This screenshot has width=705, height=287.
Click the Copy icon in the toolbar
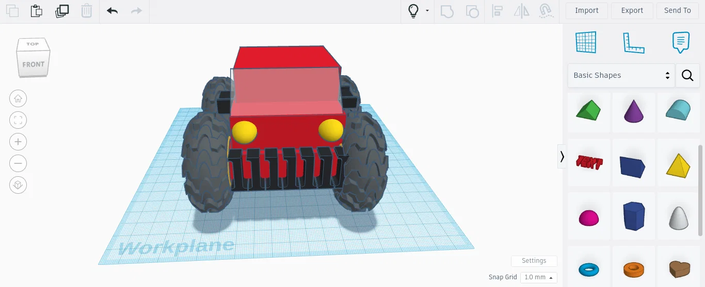click(12, 11)
